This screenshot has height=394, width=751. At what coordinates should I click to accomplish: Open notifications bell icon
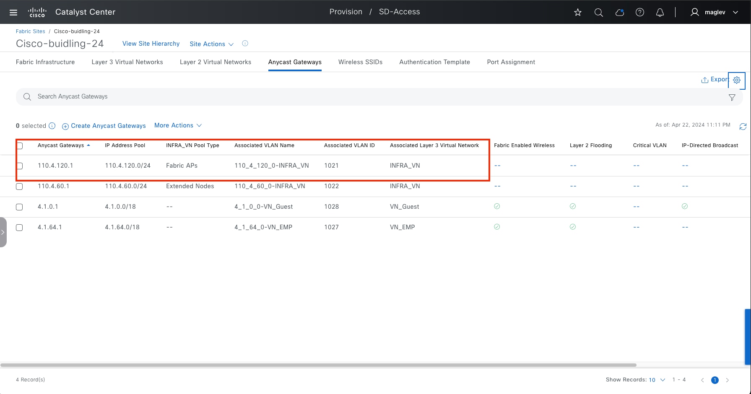[x=660, y=13]
